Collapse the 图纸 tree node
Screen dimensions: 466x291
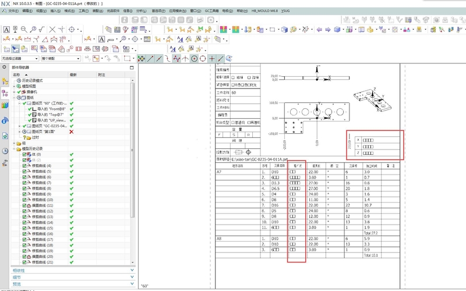click(14, 97)
